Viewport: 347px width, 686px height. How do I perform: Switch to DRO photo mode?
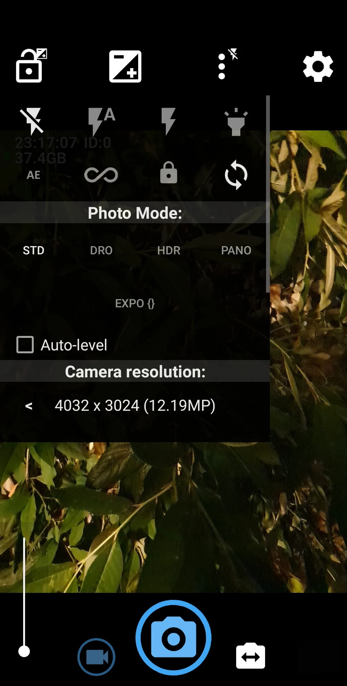tap(101, 251)
